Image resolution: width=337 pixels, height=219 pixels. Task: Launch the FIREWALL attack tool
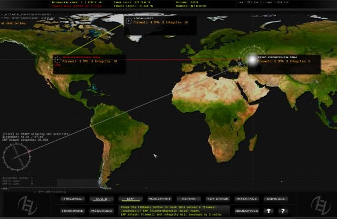[x=73, y=199]
